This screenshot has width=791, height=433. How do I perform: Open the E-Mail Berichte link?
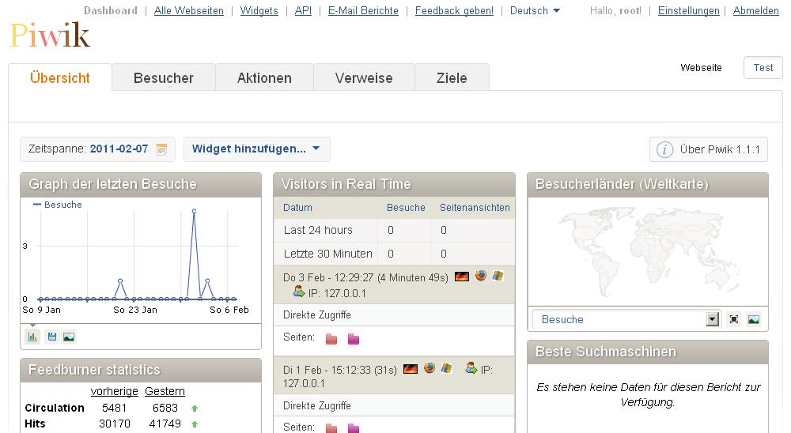[363, 10]
